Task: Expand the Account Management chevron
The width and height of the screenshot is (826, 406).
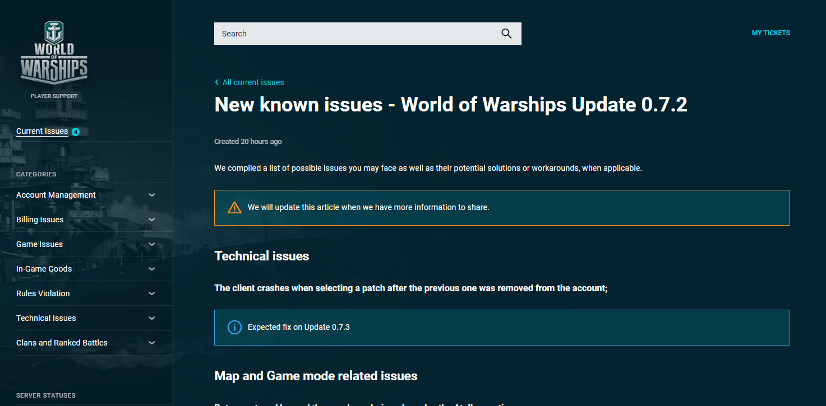Action: [x=151, y=195]
